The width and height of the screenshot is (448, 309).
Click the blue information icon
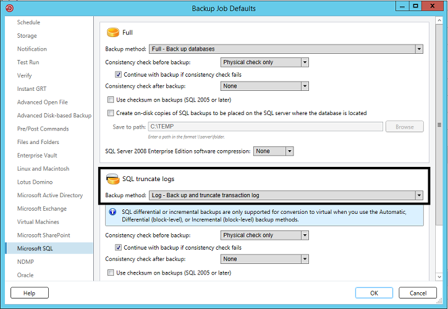[112, 212]
